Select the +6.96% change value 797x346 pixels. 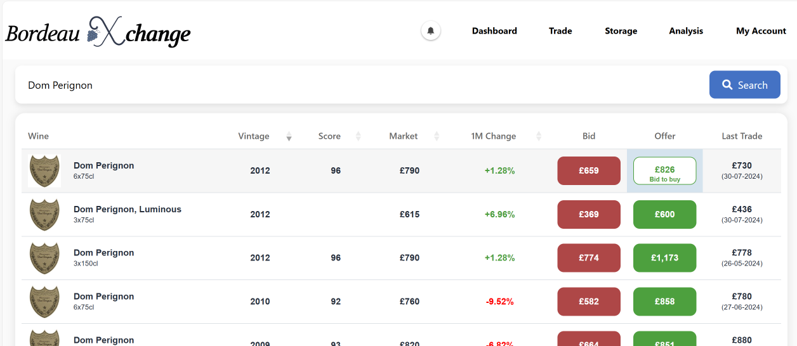(499, 214)
